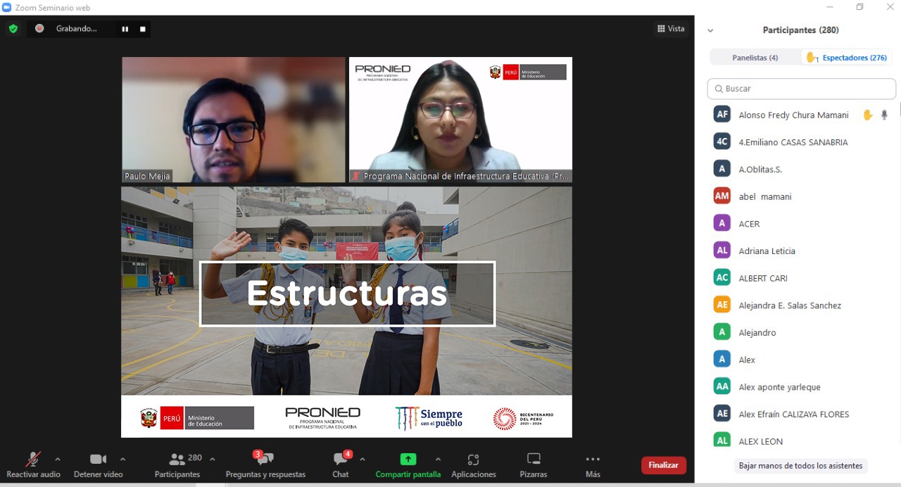Toggle the Participantes panel from toolbar
Image resolution: width=901 pixels, height=487 pixels.
178,465
